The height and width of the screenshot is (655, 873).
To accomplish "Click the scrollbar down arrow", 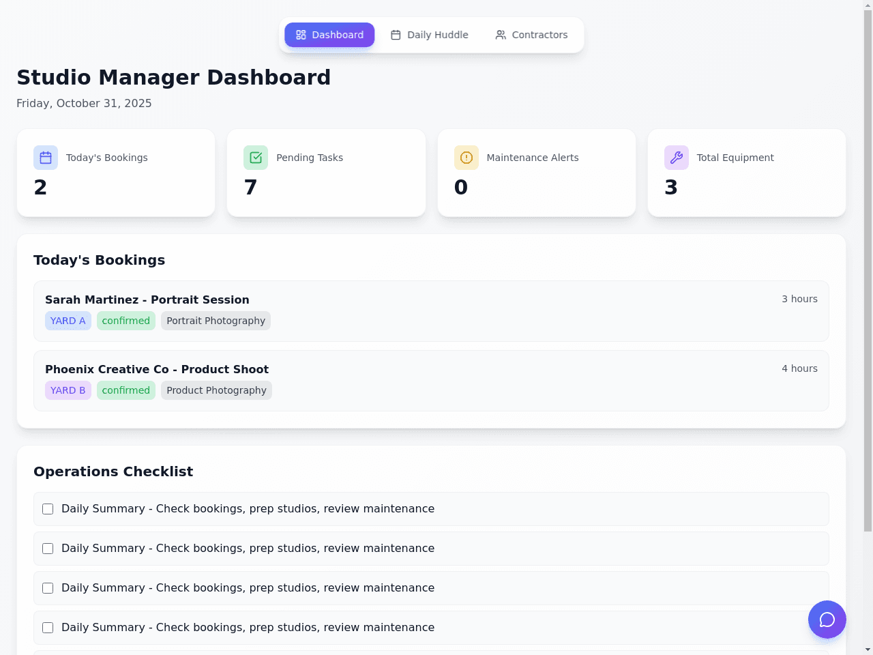I will [868, 650].
